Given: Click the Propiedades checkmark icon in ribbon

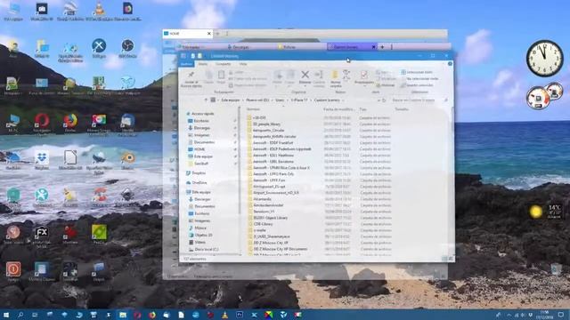Looking at the screenshot, I should click(x=363, y=75).
